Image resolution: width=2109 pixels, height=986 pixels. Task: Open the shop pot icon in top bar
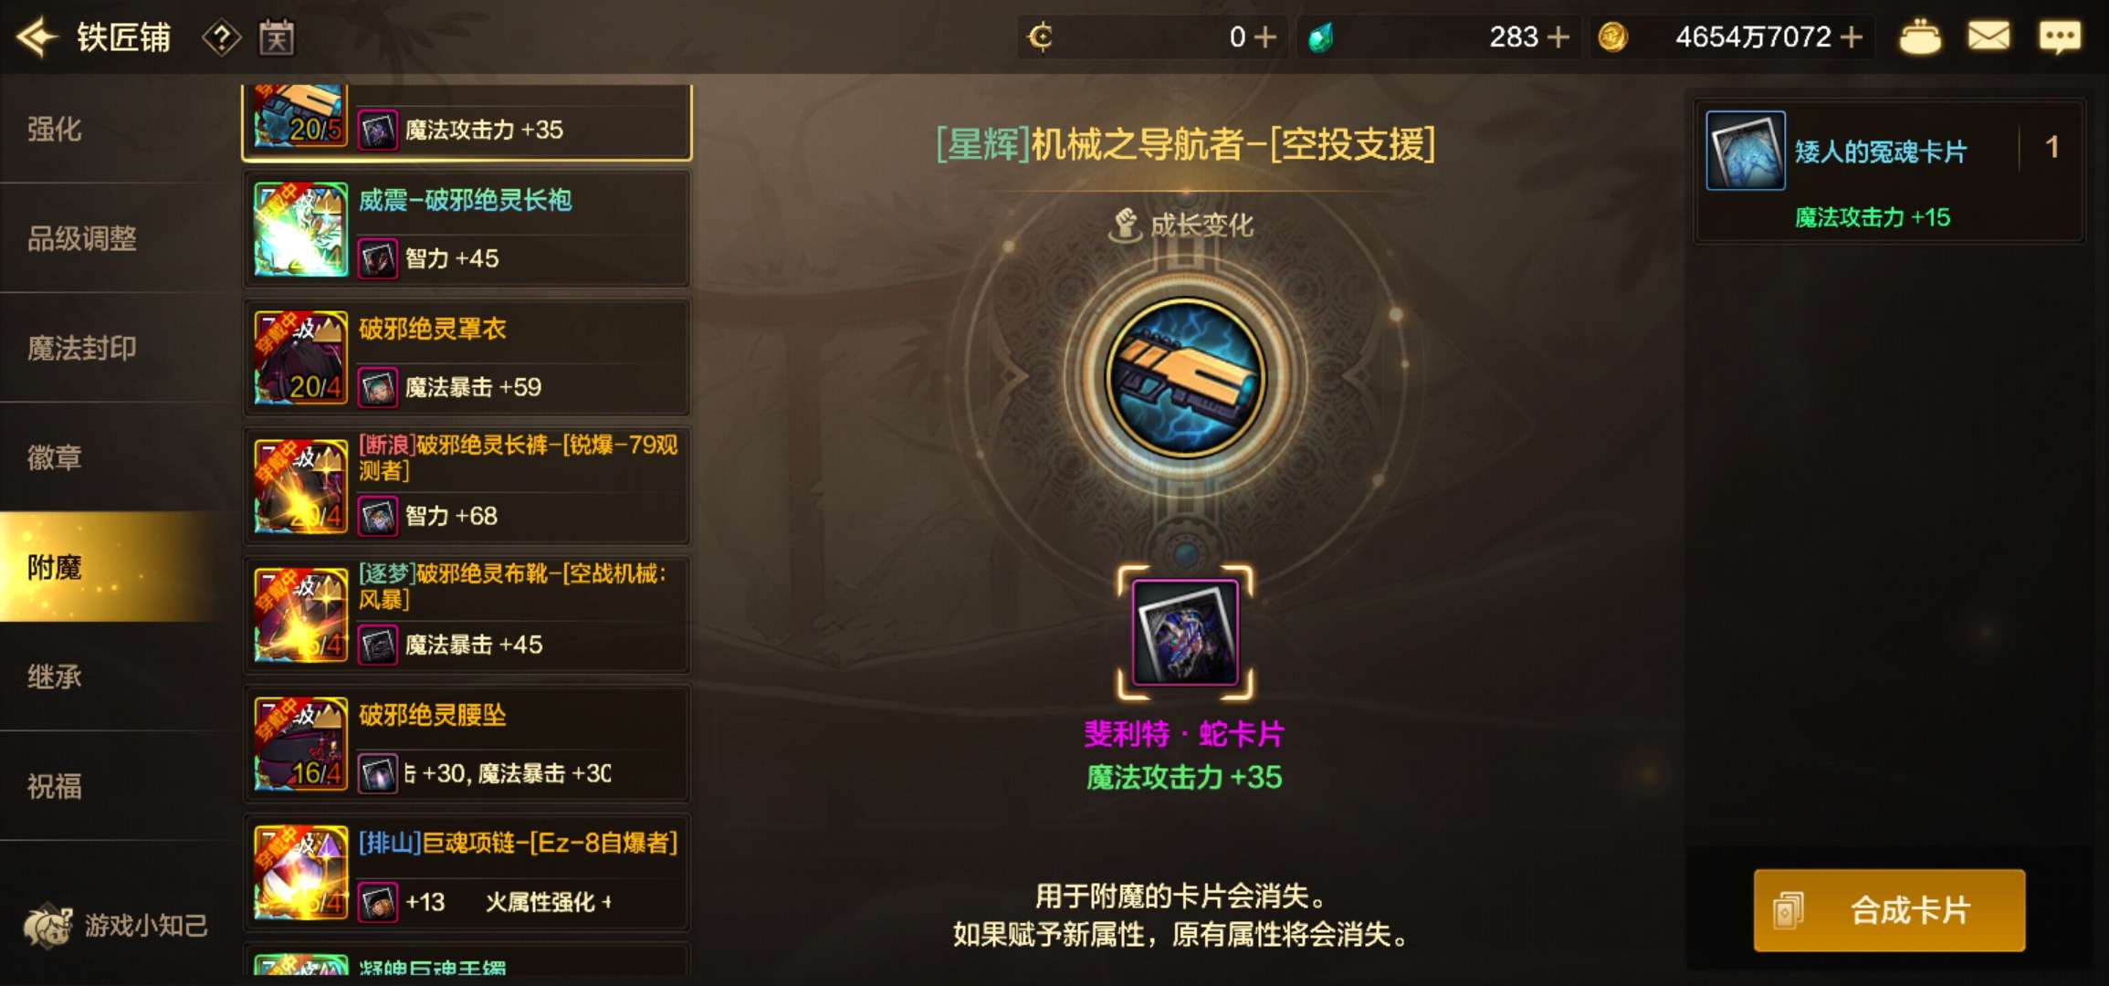click(1919, 37)
